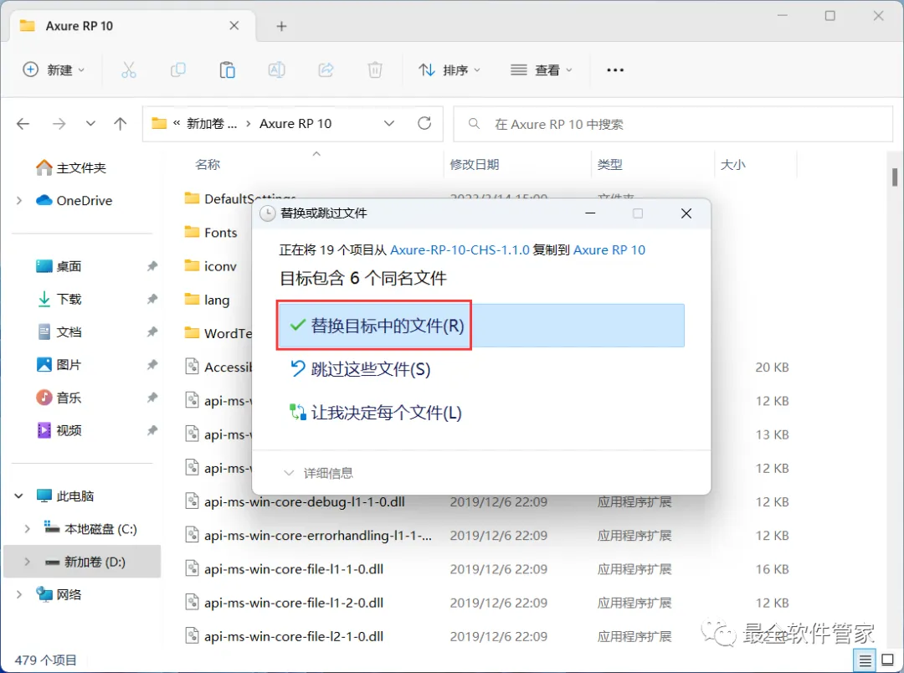The image size is (904, 673).
Task: Select api-ms-win-core-file-l1-2-0.dll file
Action: 294,603
